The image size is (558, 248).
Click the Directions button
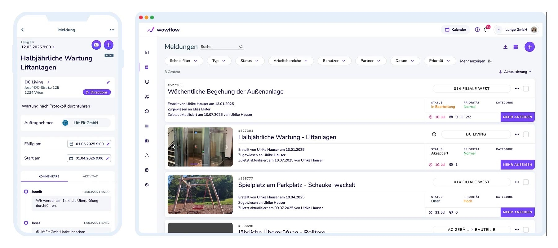click(97, 92)
